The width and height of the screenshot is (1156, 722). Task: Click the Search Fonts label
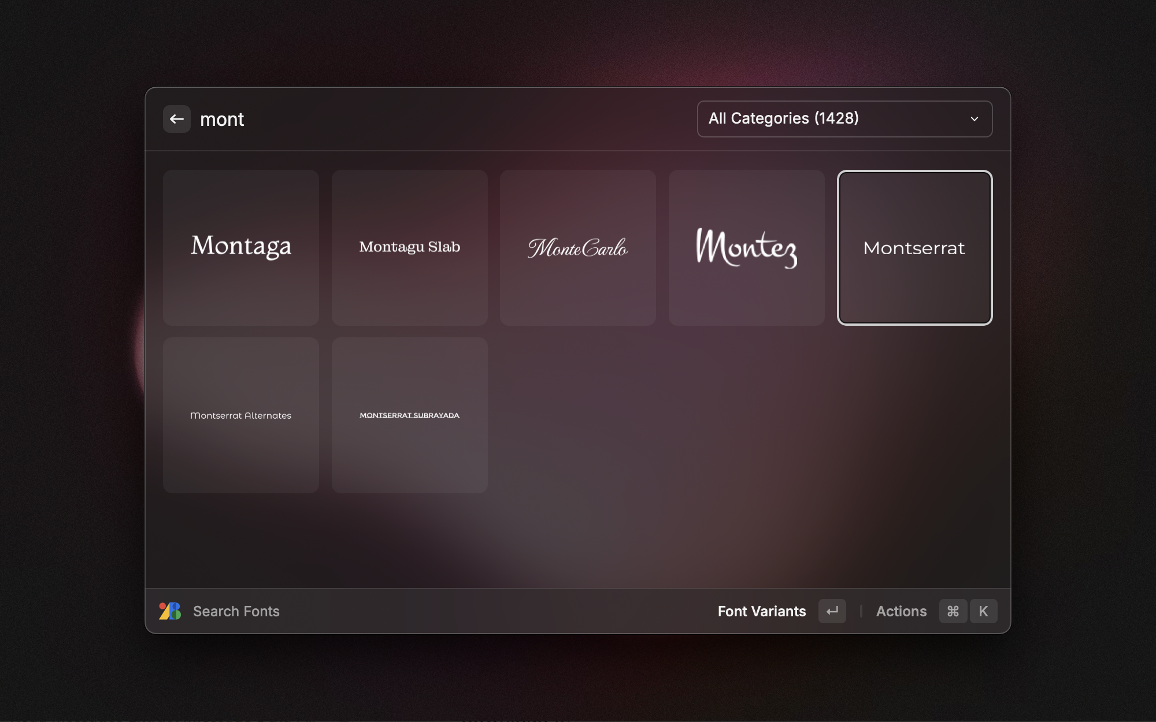(x=236, y=611)
